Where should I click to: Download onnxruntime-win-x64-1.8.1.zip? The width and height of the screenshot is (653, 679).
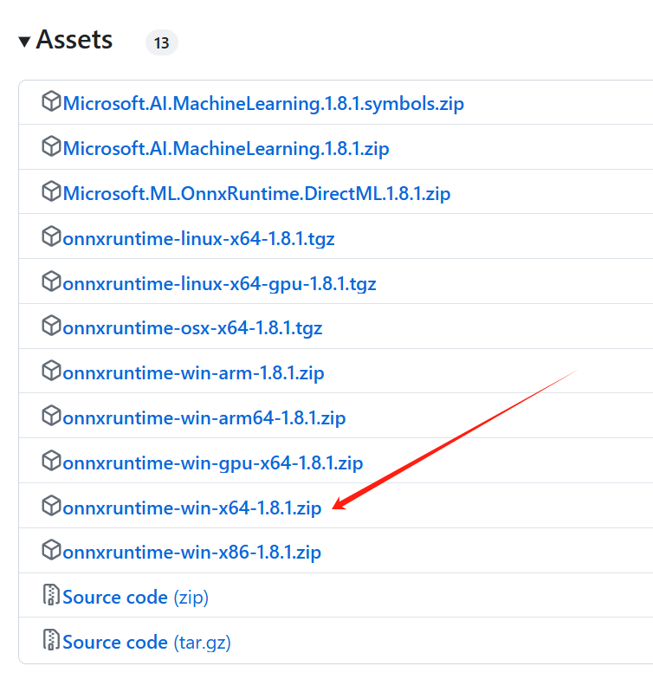[x=192, y=508]
